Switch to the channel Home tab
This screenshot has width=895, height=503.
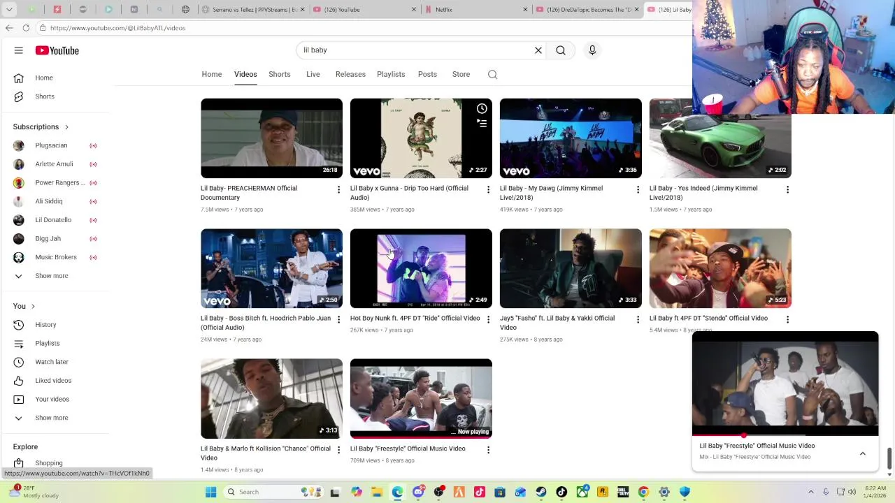point(212,75)
